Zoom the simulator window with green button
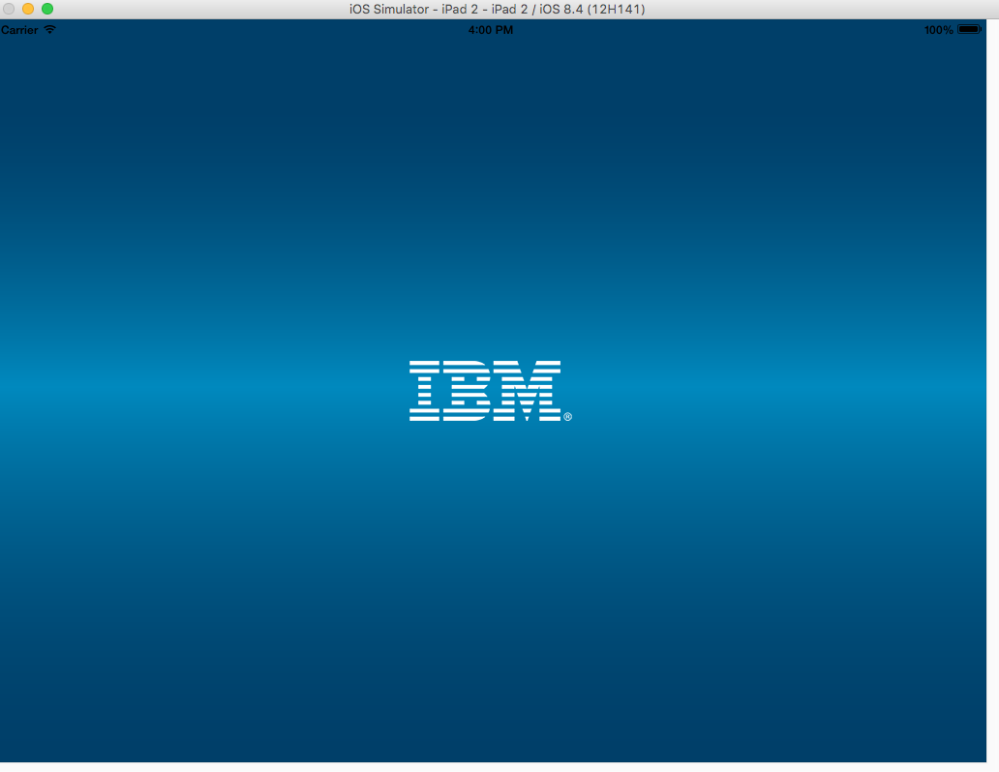Screen dimensions: 999x772 [47, 9]
